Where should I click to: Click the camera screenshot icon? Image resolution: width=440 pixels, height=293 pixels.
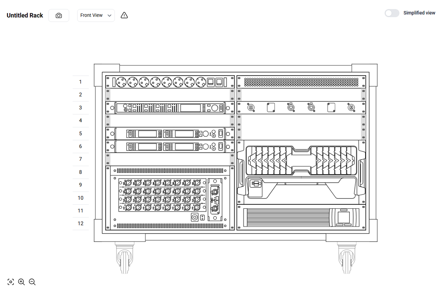[59, 15]
